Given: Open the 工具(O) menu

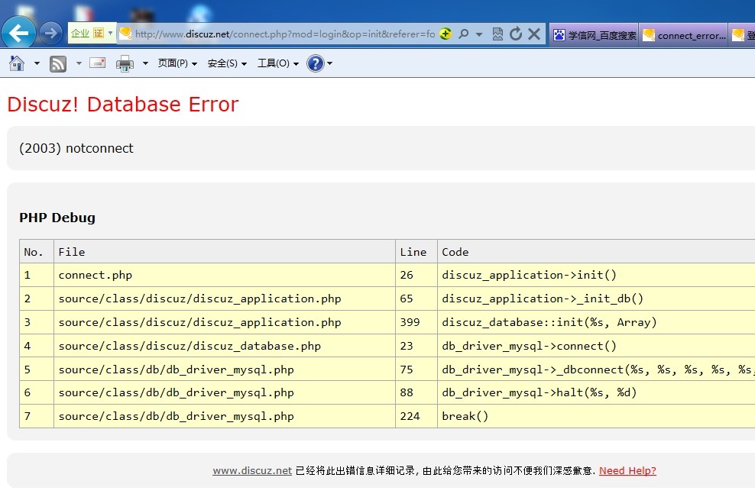Looking at the screenshot, I should 277,64.
